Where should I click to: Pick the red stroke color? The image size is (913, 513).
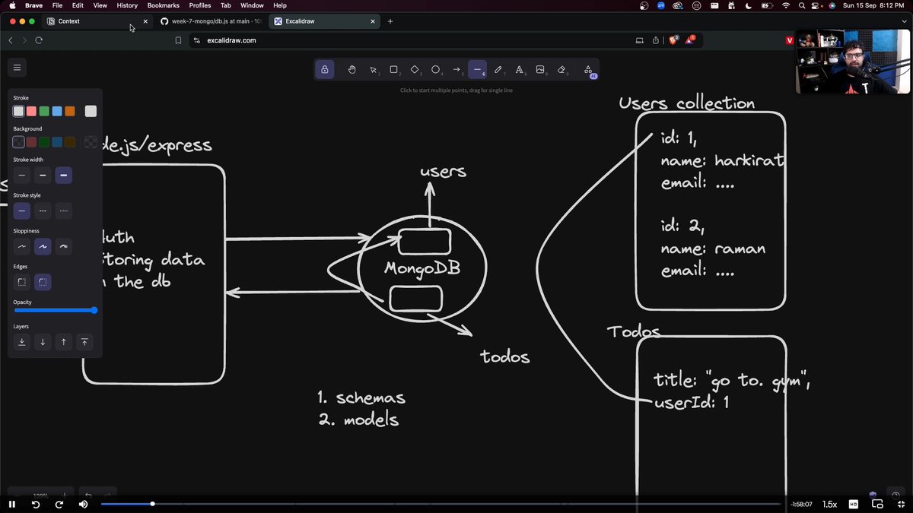tap(31, 111)
